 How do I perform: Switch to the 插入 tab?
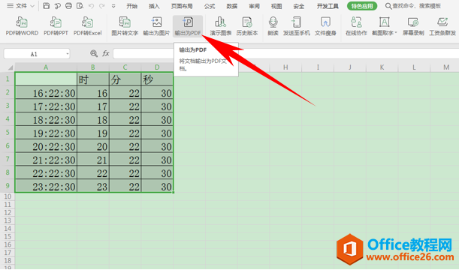point(154,6)
